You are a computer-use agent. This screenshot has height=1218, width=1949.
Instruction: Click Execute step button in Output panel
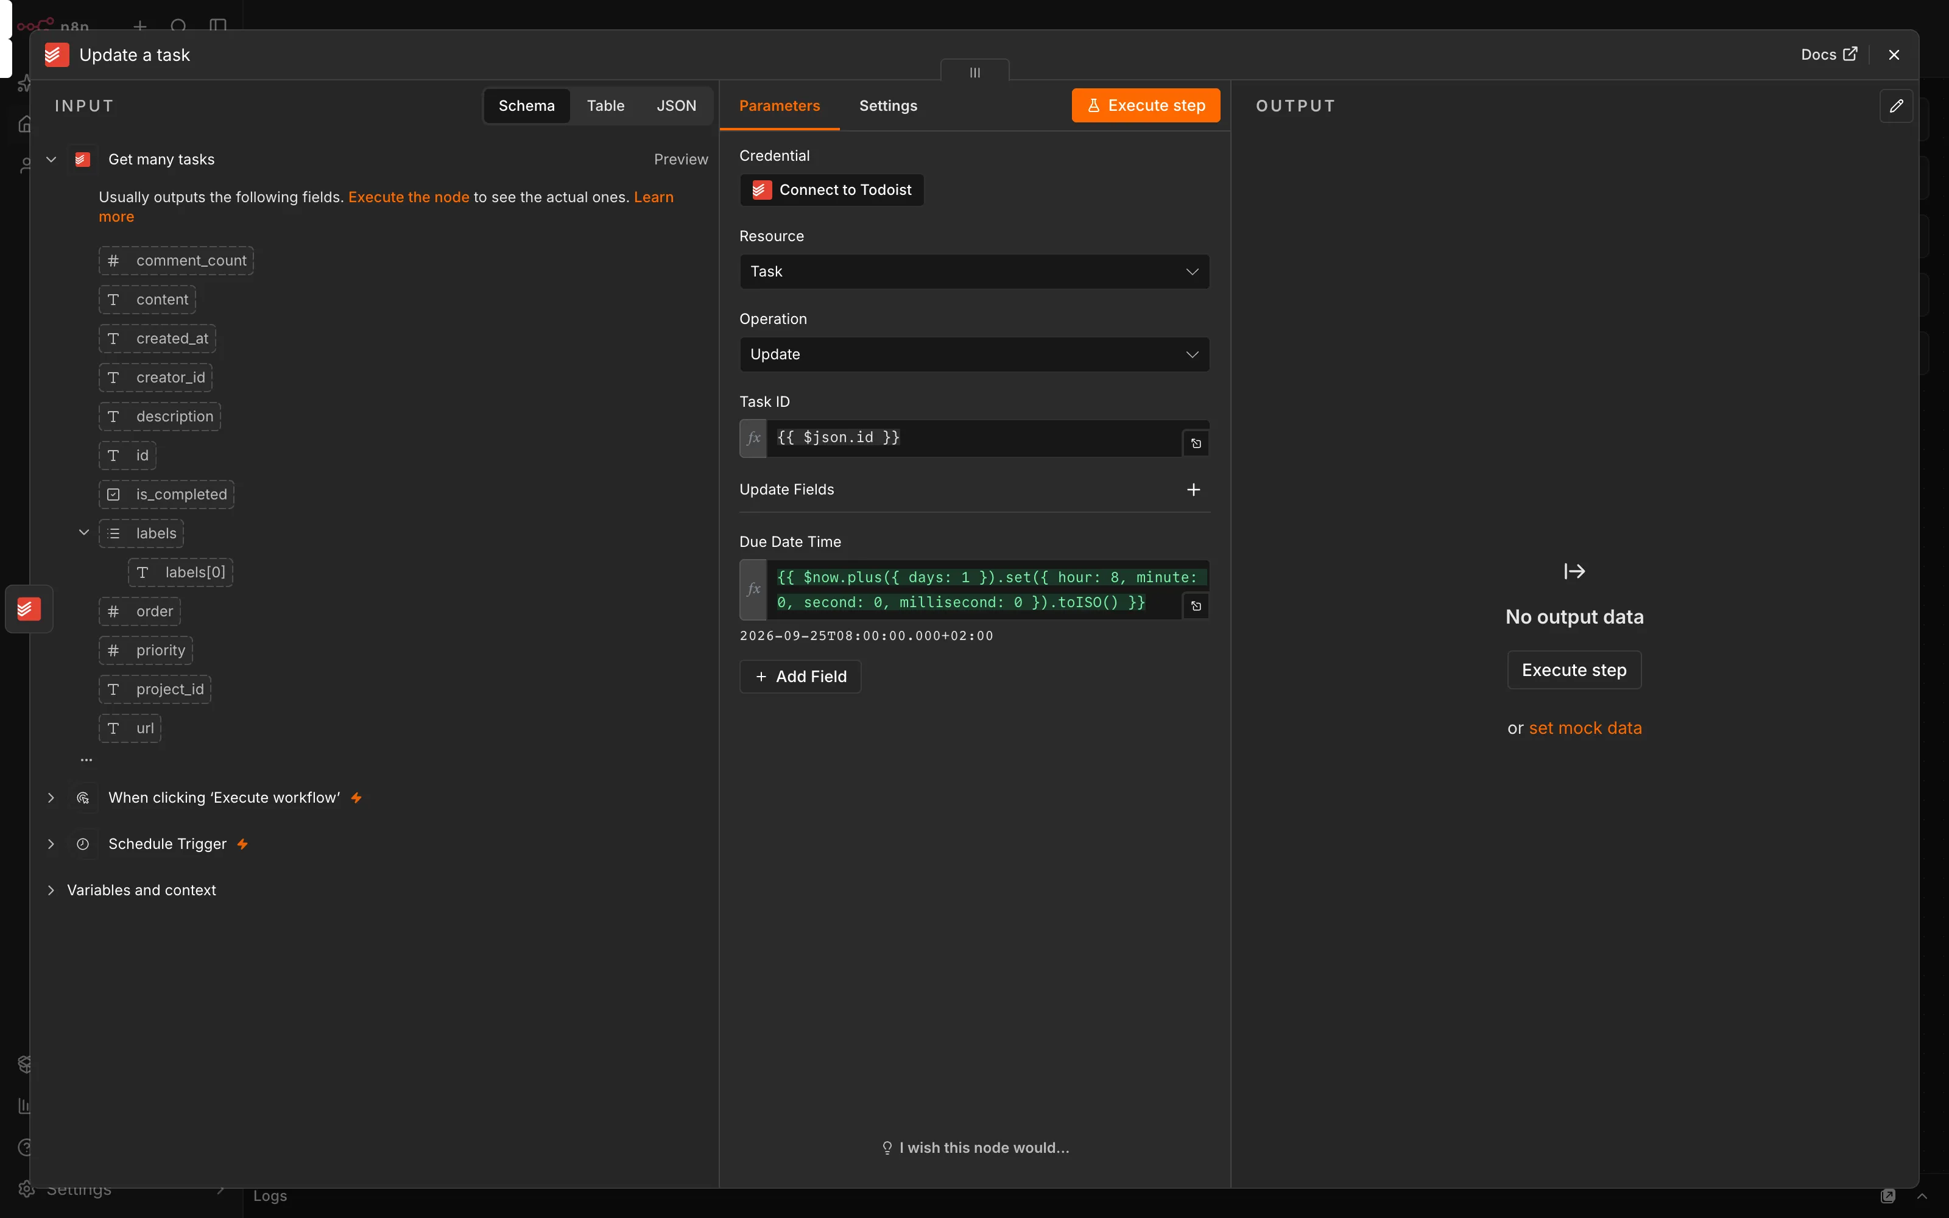[1574, 671]
